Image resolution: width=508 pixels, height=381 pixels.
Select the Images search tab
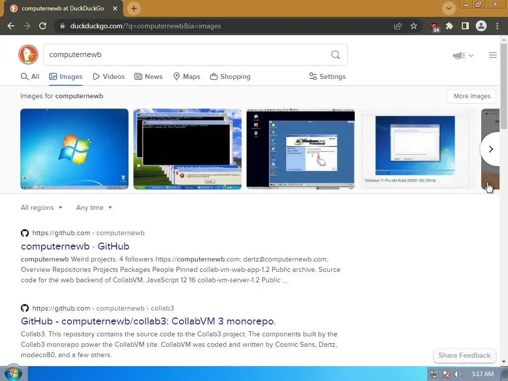(66, 76)
